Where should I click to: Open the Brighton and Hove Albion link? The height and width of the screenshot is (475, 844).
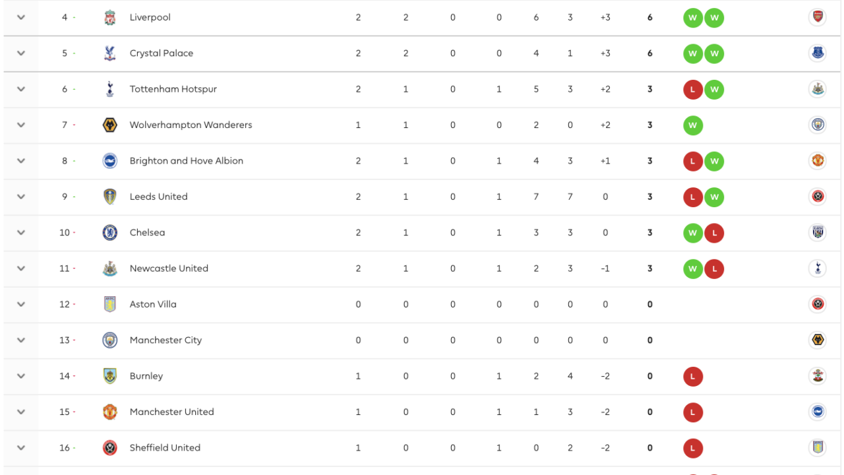[x=186, y=161]
